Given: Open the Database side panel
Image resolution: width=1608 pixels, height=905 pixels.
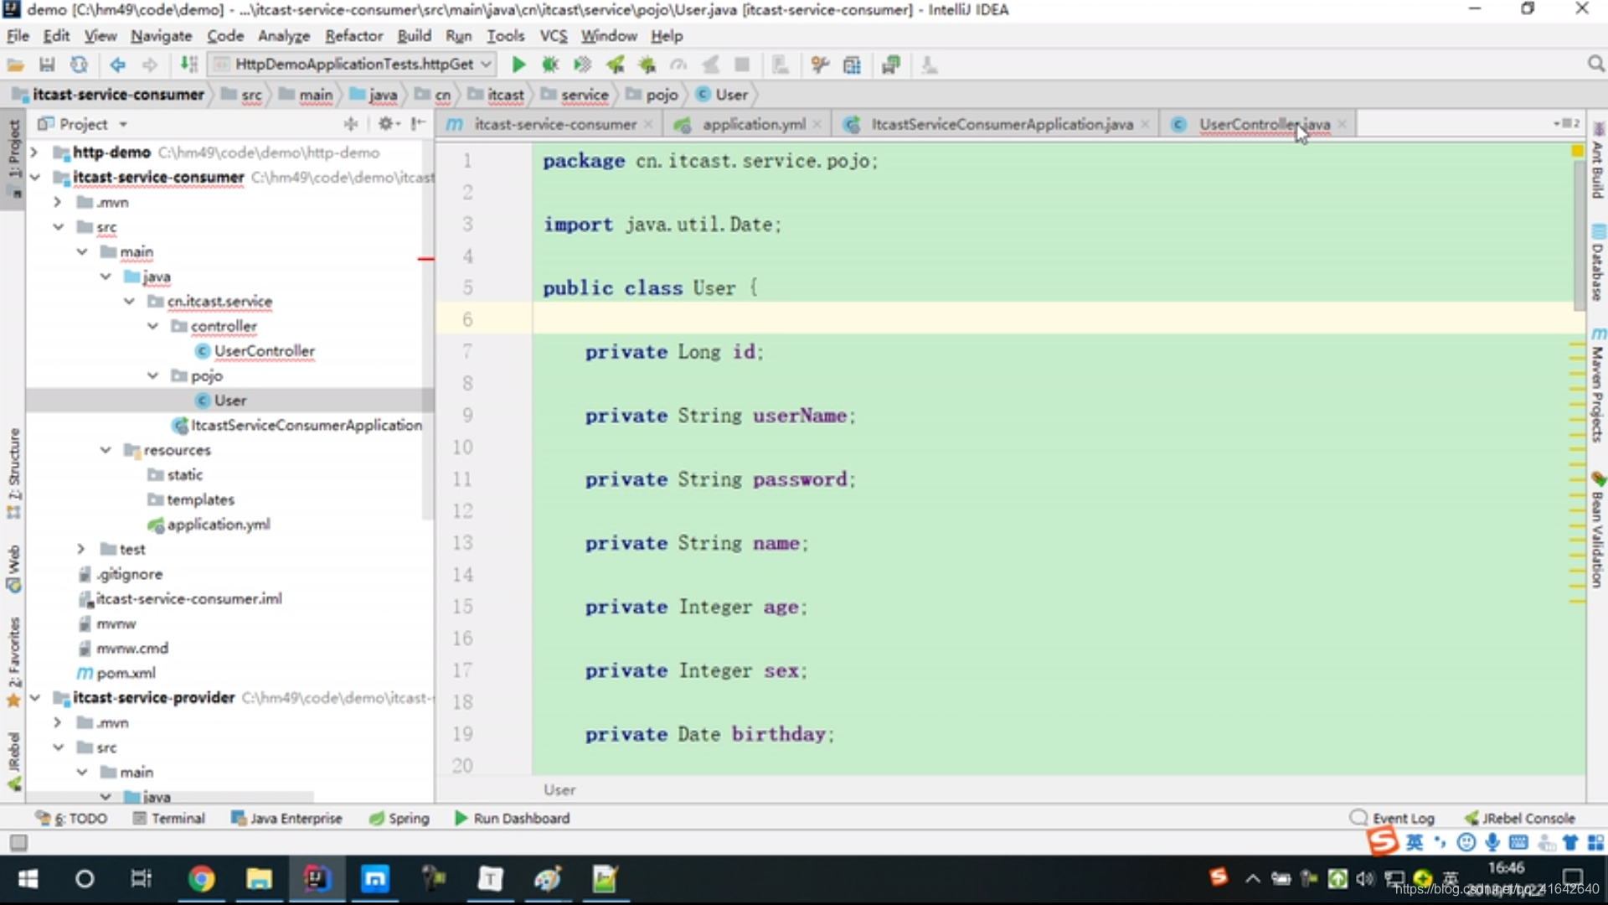Looking at the screenshot, I should [x=1598, y=264].
